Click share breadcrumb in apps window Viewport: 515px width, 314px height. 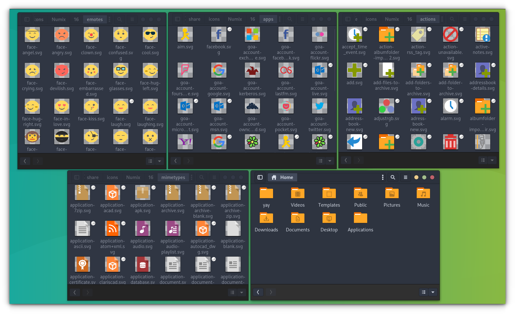pyautogui.click(x=194, y=19)
